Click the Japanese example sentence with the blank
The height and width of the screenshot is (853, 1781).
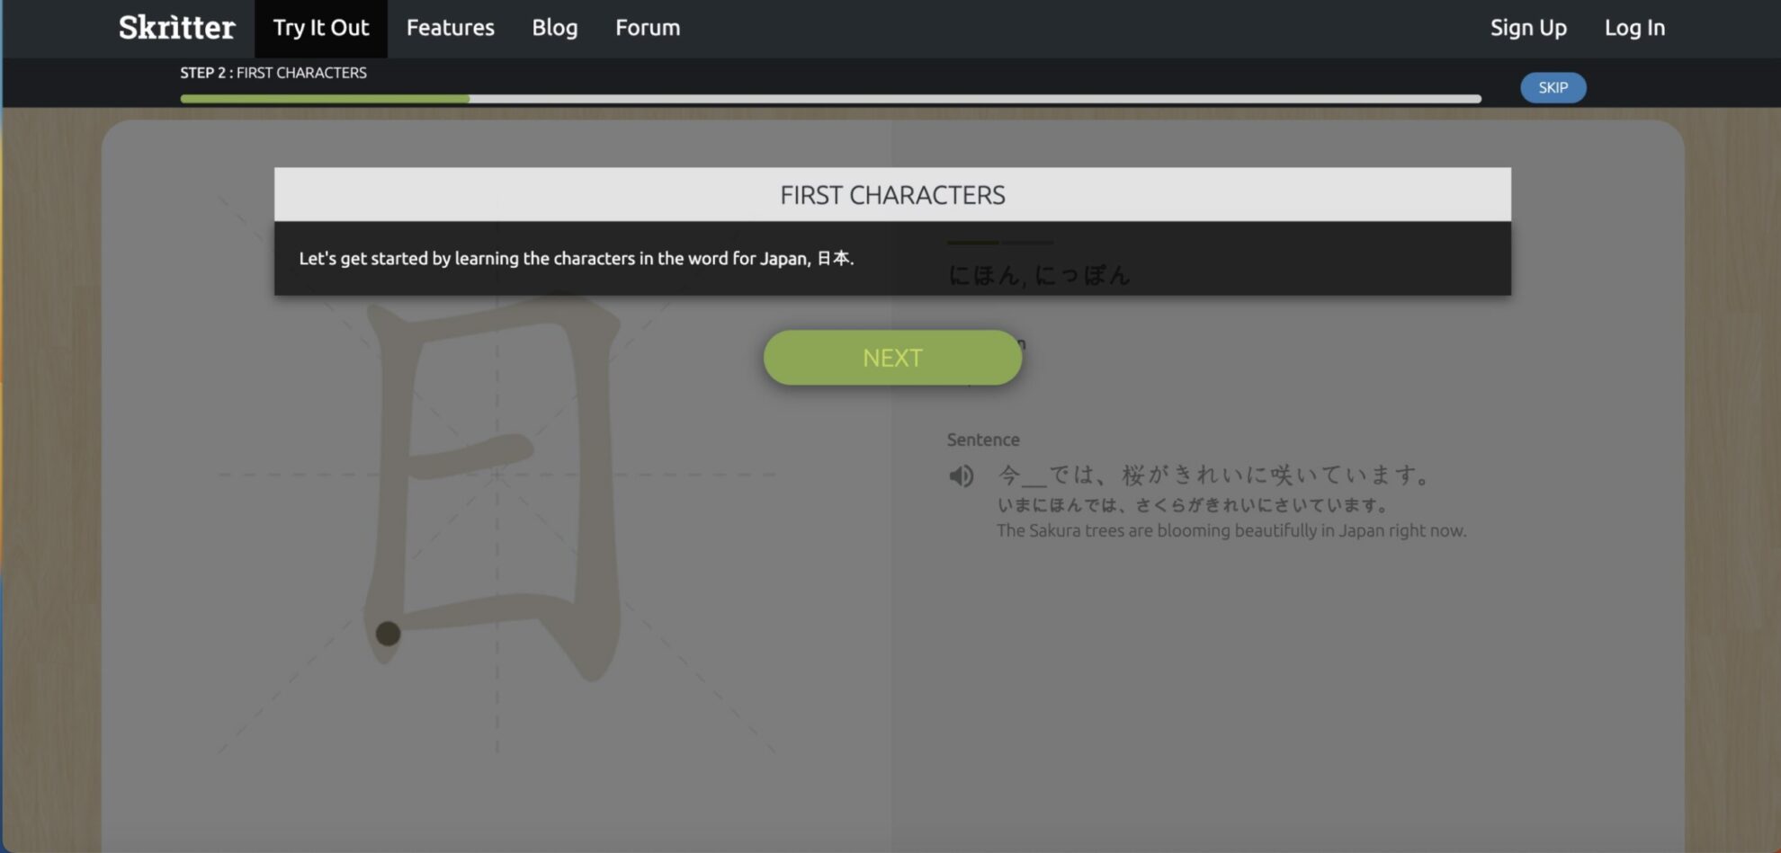click(1214, 475)
